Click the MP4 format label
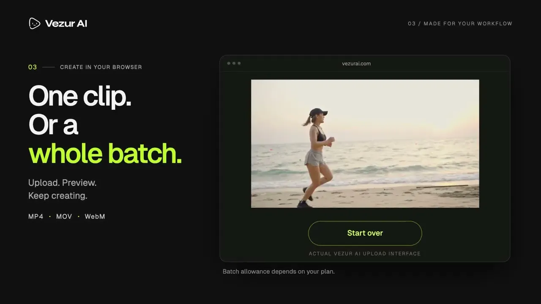 36,217
